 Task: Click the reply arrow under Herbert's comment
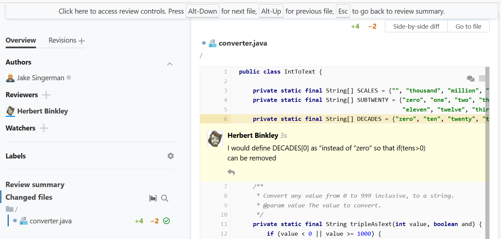point(231,172)
